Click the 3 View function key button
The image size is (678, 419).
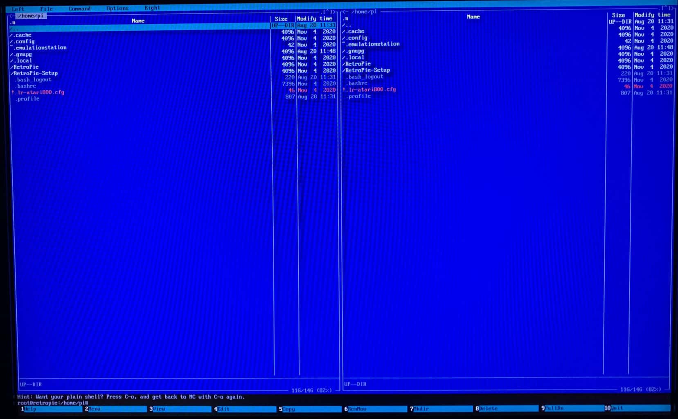click(180, 409)
